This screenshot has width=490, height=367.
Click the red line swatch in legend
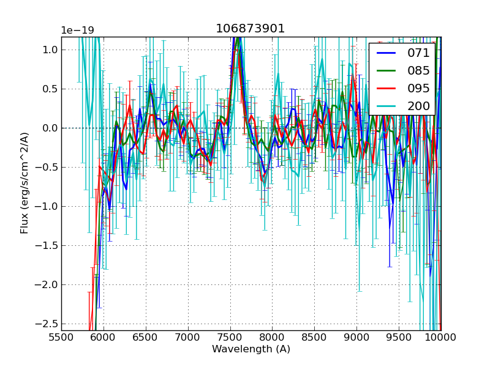pyautogui.click(x=386, y=88)
